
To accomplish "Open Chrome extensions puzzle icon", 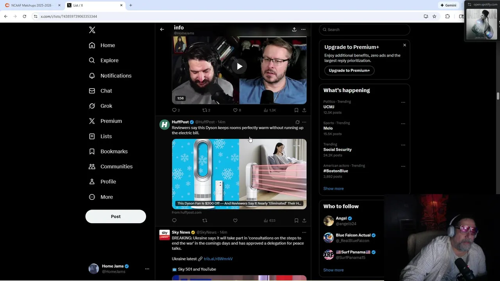I will [x=448, y=16].
